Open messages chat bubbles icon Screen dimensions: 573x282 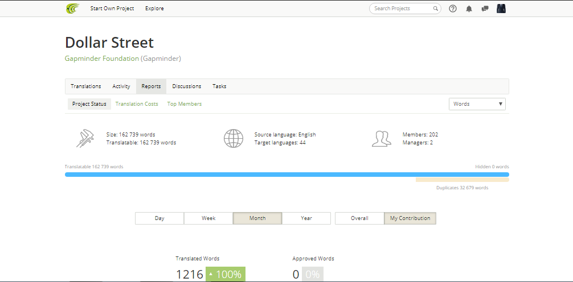485,9
